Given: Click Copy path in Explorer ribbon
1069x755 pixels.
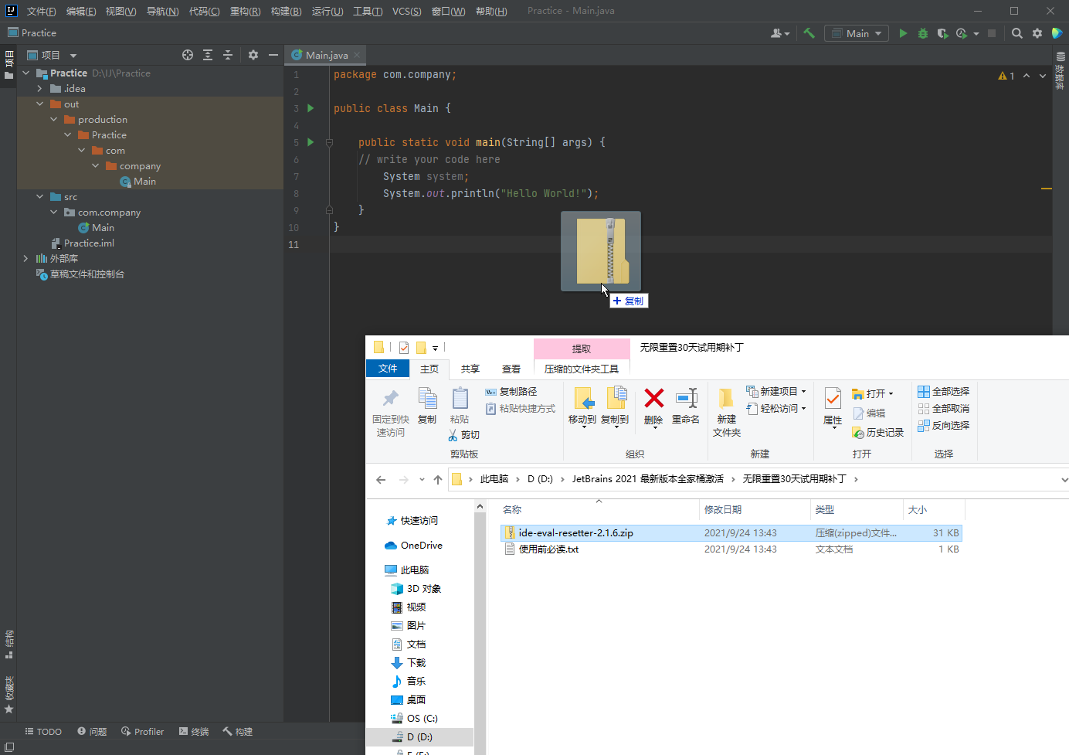Looking at the screenshot, I should [x=511, y=392].
